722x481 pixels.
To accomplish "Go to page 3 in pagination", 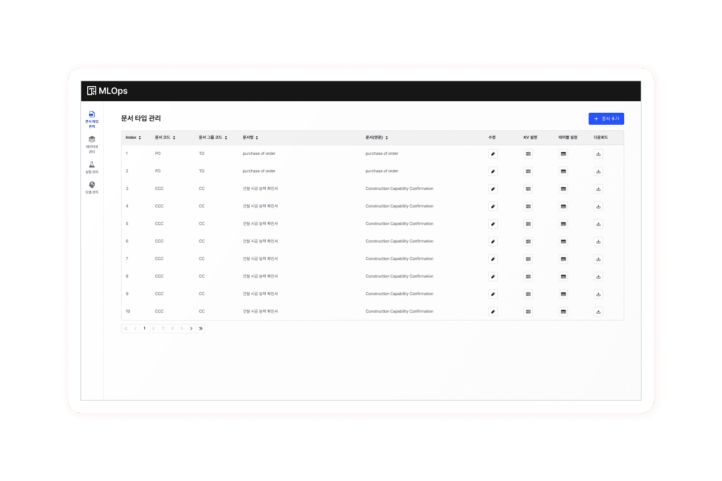I will click(x=163, y=329).
